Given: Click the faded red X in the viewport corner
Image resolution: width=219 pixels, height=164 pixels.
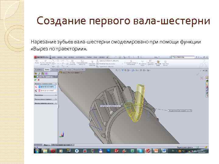Looking at the screenshot, I should (x=202, y=78).
